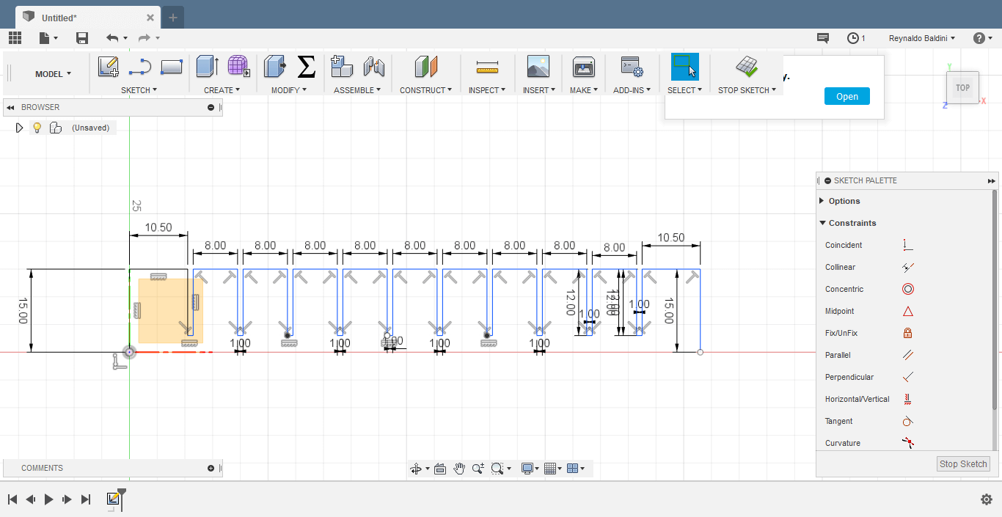1002x517 pixels.
Task: Click the Add-Ins scripts icon
Action: pos(632,67)
